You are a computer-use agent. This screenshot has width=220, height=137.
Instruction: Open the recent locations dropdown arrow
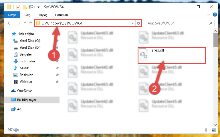click(25, 23)
